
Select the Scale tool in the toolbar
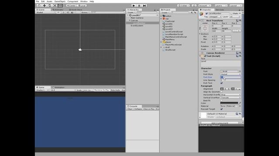(55, 6)
